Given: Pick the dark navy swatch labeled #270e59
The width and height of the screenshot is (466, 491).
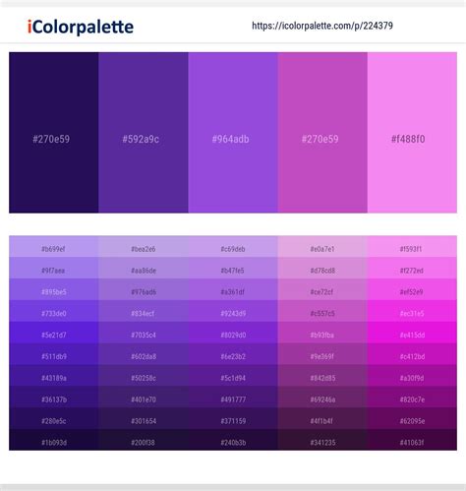Looking at the screenshot, I should pyautogui.click(x=54, y=133).
